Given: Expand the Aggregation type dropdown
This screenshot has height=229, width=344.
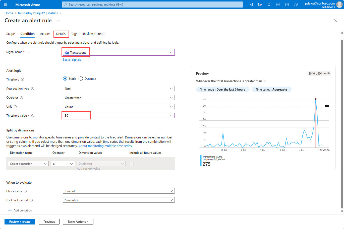Looking at the screenshot, I should click(x=119, y=89).
